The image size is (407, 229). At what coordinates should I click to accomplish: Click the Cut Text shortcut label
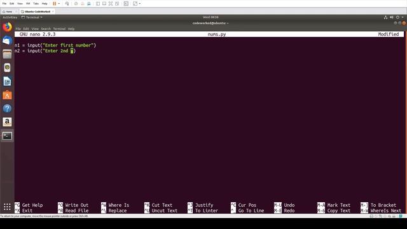pyautogui.click(x=162, y=205)
